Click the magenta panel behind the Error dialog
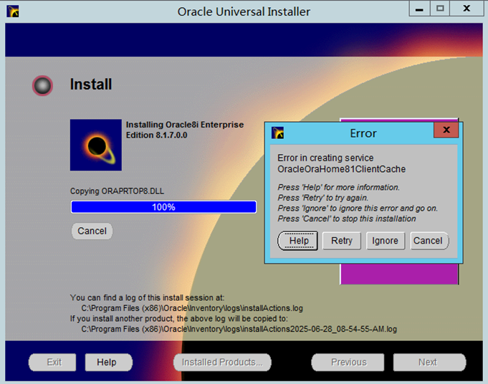Viewport: 488px width, 384px height. point(399,274)
